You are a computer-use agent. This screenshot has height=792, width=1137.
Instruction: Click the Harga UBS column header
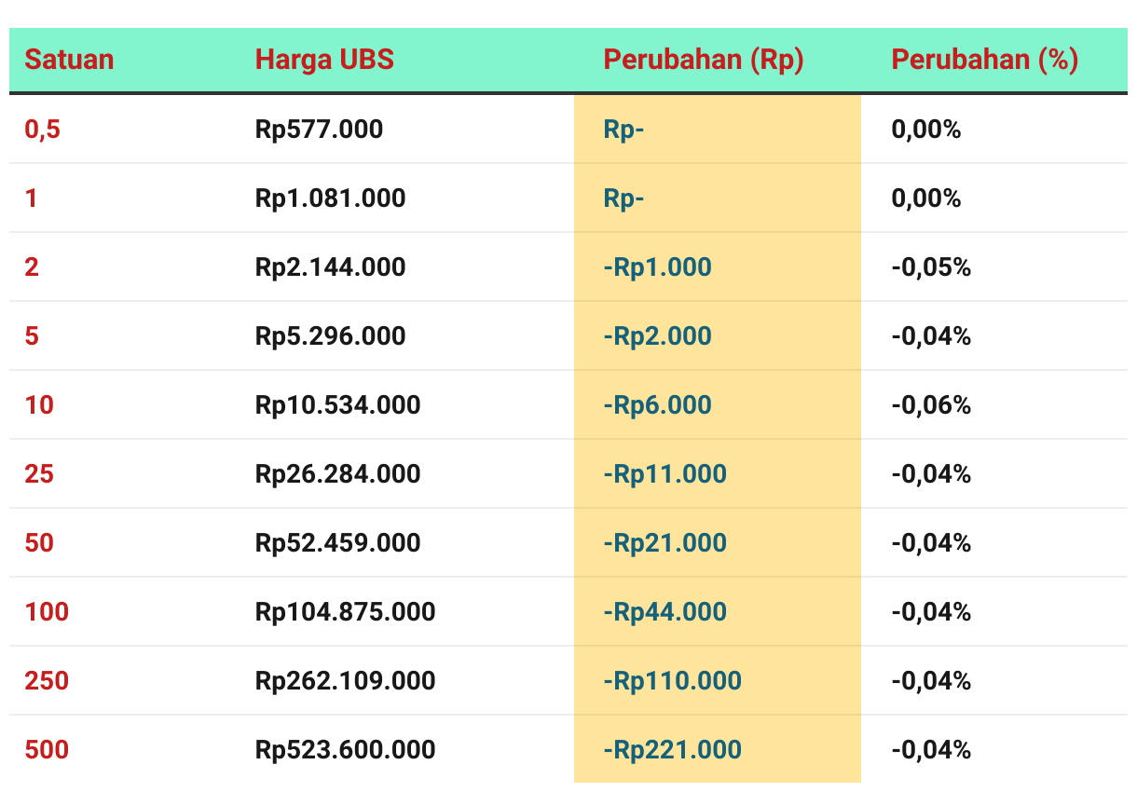tap(324, 60)
